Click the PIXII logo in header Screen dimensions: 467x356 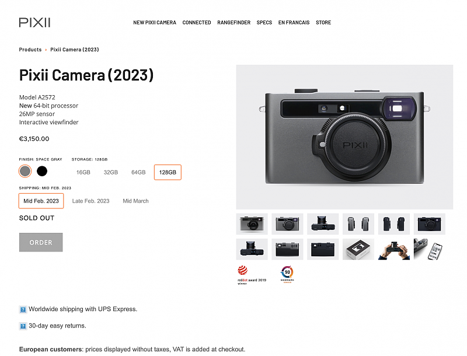pyautogui.click(x=34, y=22)
